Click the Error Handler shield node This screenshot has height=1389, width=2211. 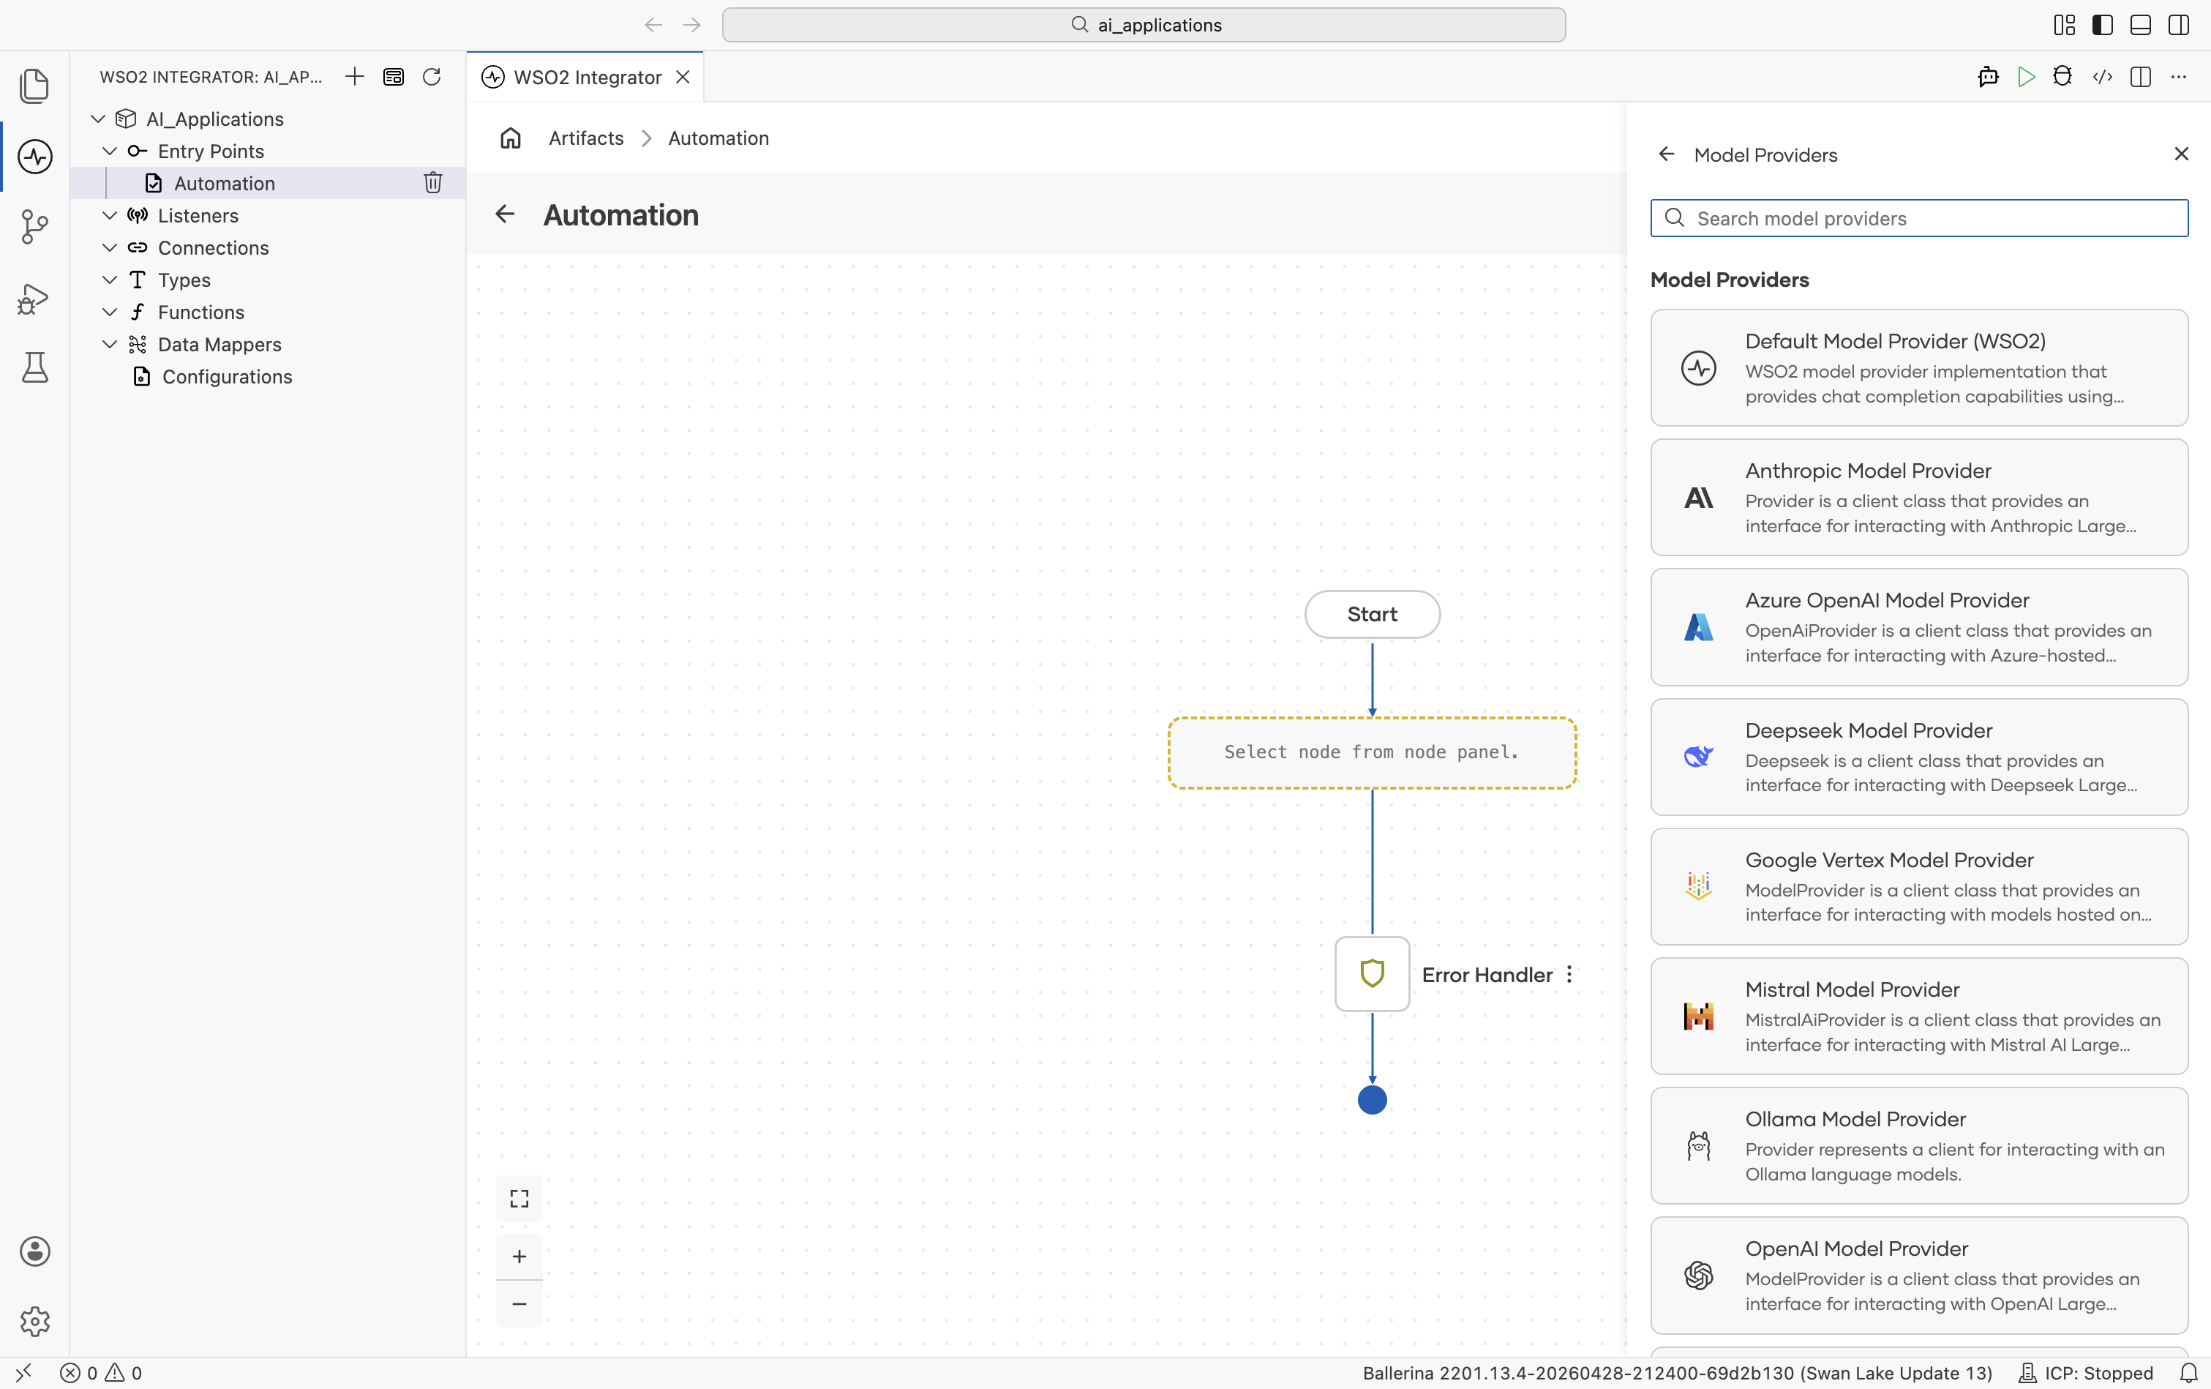coord(1372,974)
